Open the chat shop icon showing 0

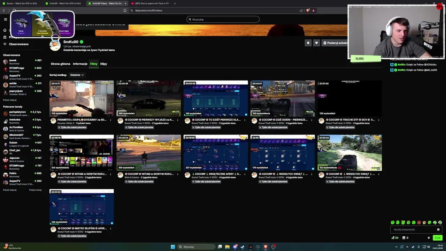[x=405, y=238]
